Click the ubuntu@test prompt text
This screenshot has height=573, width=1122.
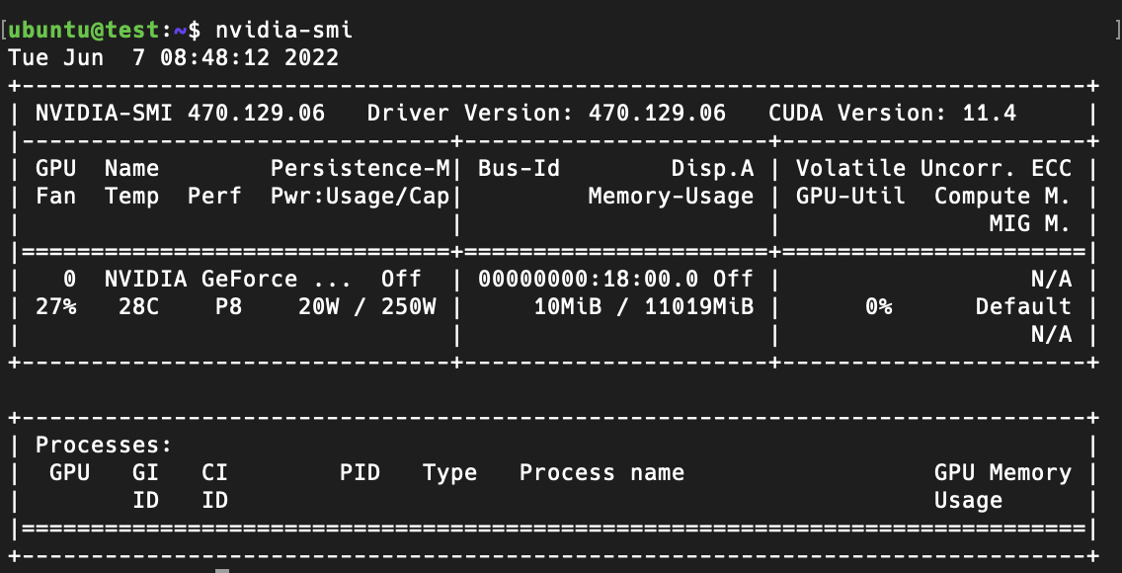tap(86, 31)
